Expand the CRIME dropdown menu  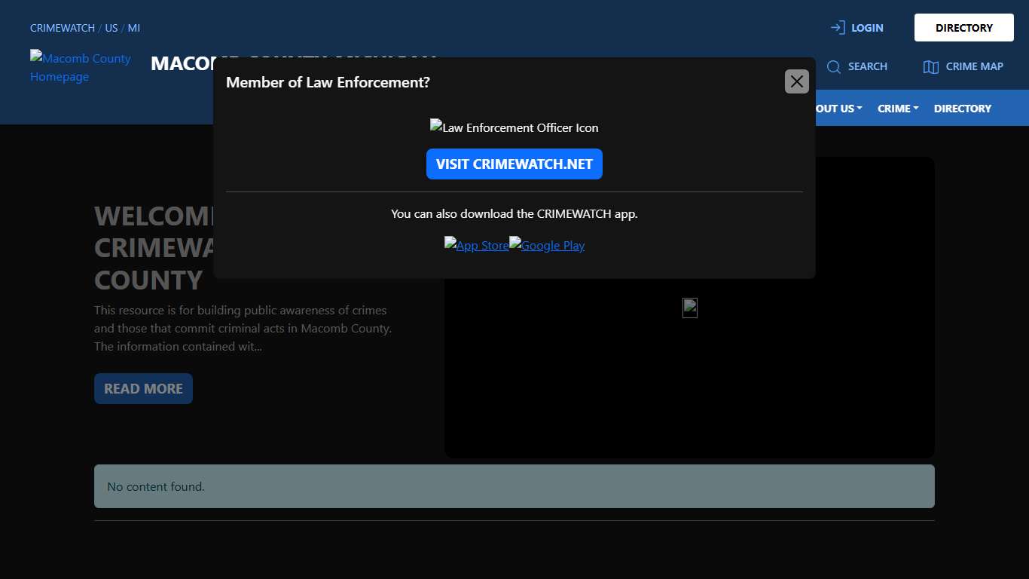(897, 109)
